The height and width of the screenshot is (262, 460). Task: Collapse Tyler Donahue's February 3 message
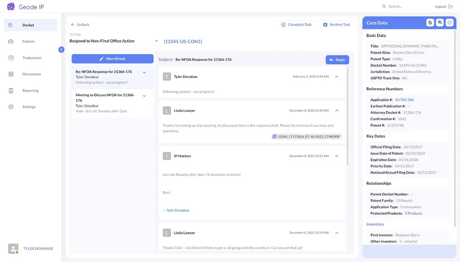(337, 77)
